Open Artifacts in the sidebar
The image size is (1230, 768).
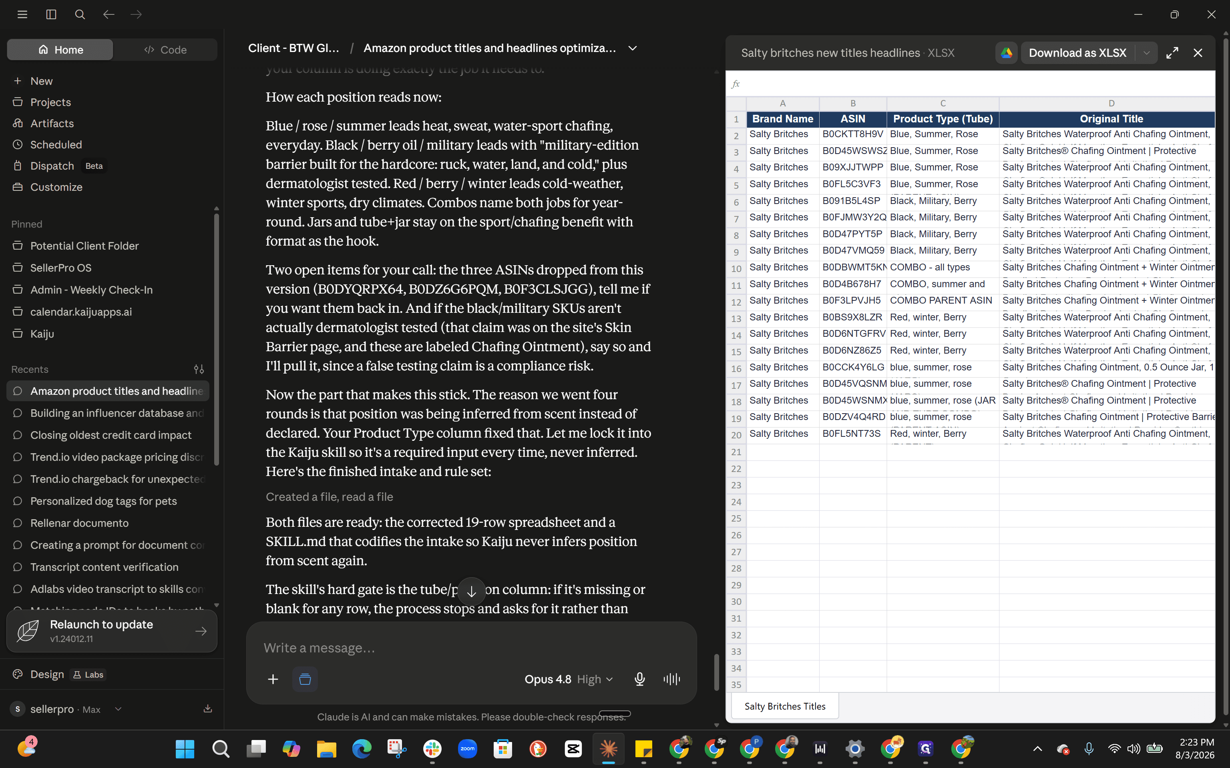coord(52,124)
